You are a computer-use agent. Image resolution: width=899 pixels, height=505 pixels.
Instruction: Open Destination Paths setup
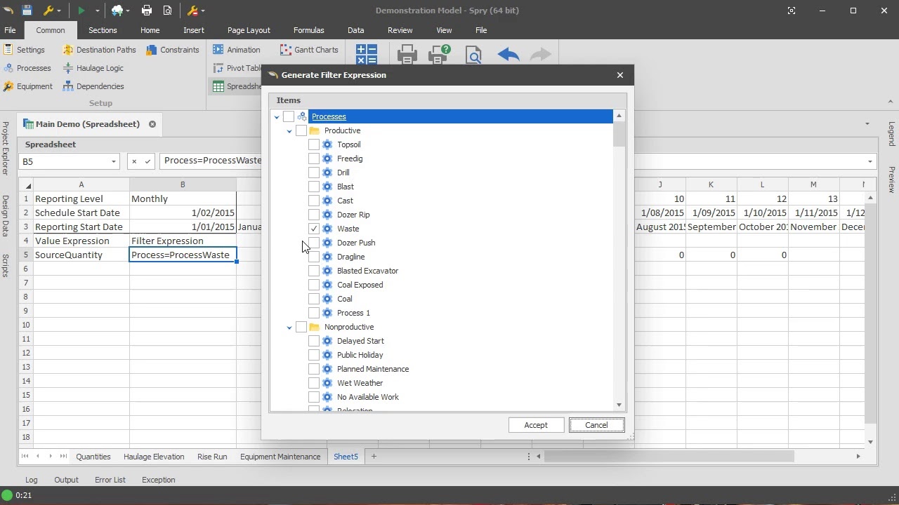99,50
